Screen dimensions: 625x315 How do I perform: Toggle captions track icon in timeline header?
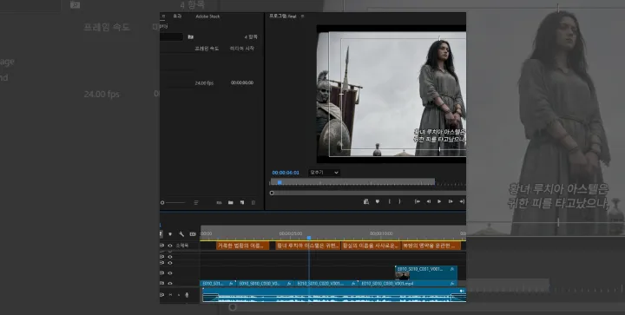[x=193, y=234]
